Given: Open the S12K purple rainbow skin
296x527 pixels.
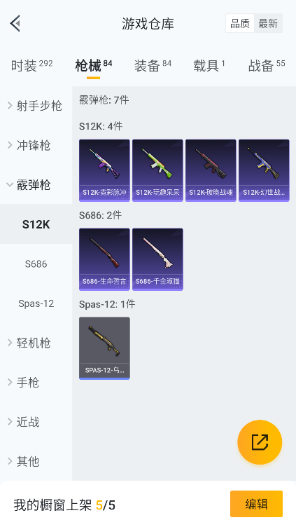Looking at the screenshot, I should point(104,170).
